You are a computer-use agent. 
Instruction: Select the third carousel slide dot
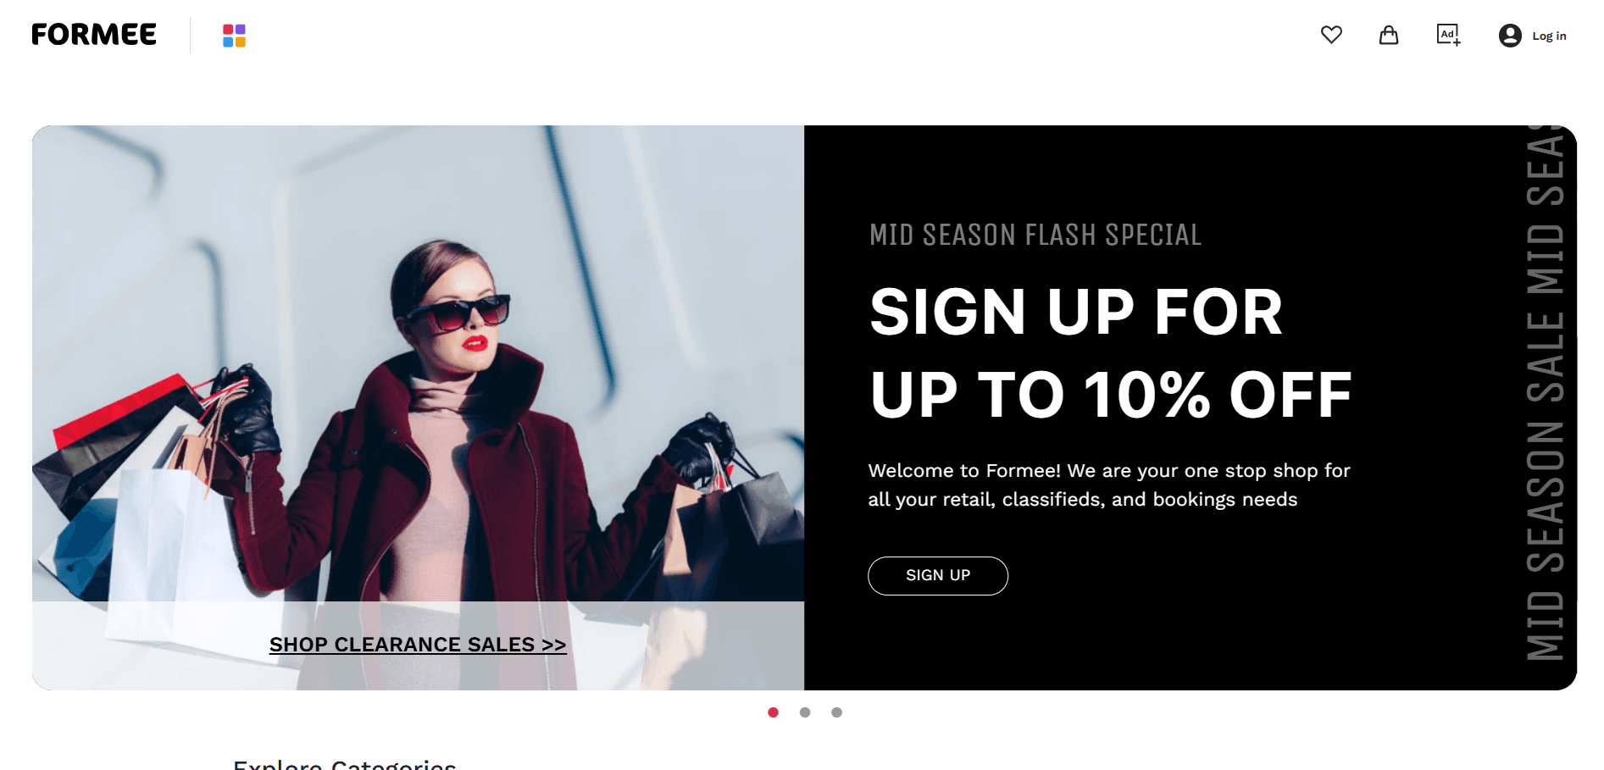coord(836,712)
